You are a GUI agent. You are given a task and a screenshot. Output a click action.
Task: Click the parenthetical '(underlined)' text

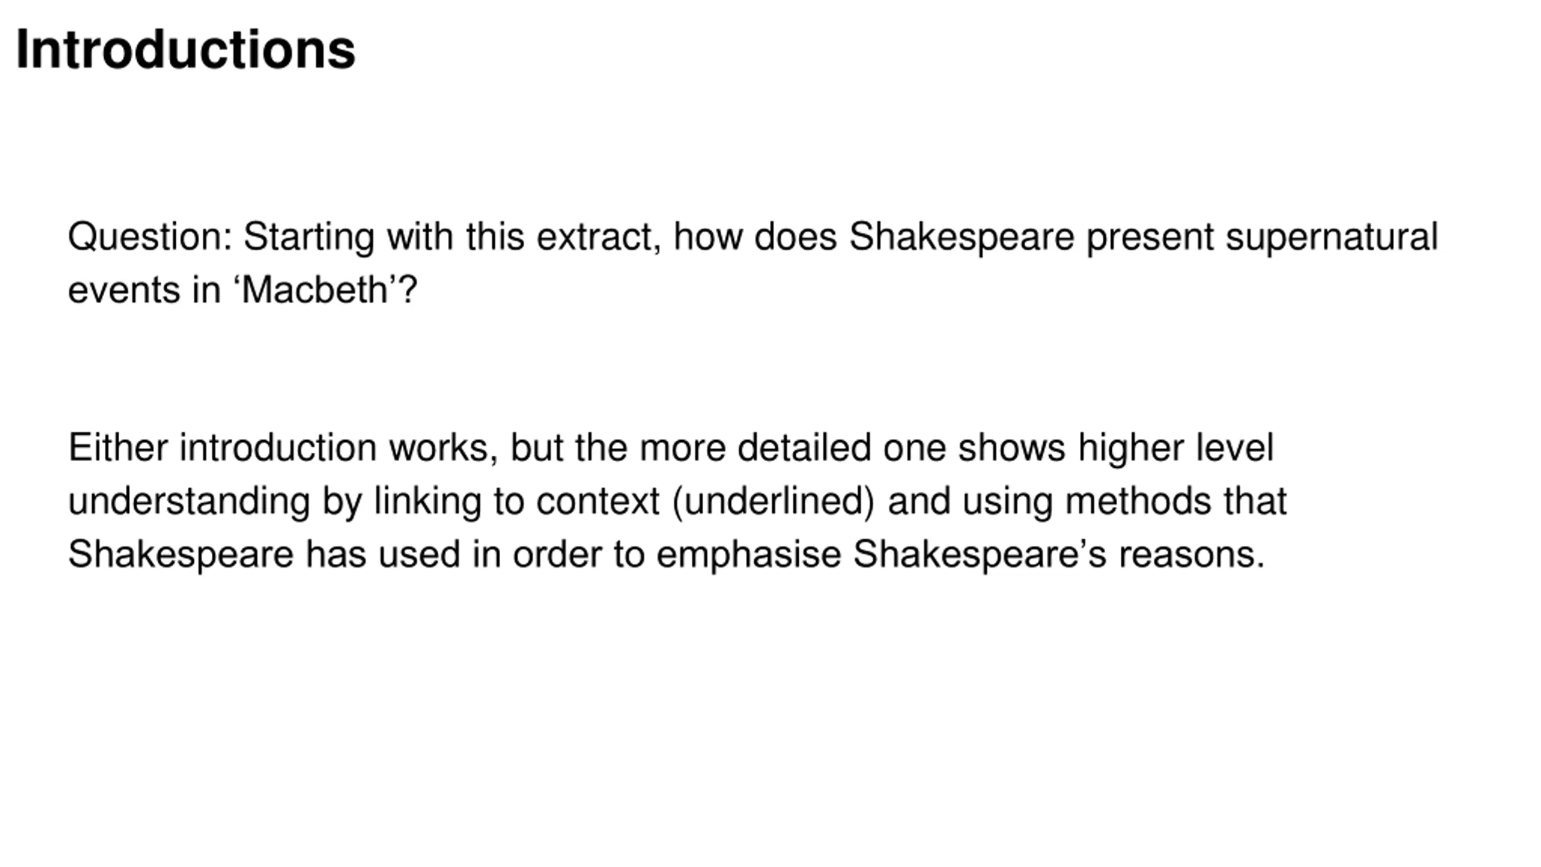coord(774,502)
